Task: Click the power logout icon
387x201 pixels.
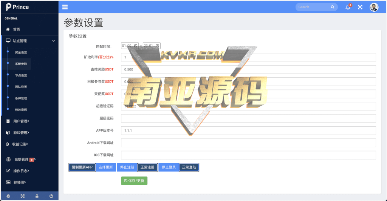Action: coord(51,196)
